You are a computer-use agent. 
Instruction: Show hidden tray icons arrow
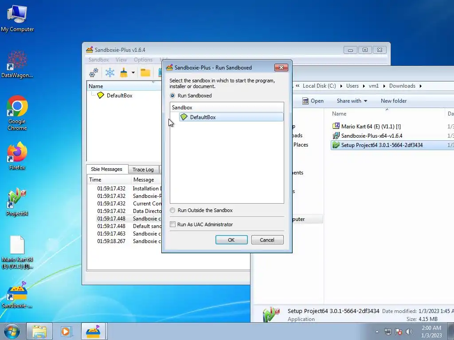(377, 332)
